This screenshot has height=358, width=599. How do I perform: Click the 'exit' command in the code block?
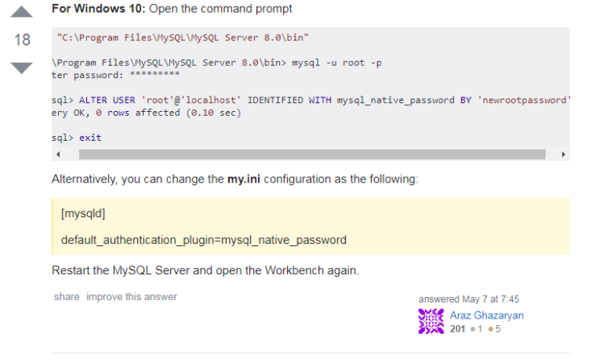[x=89, y=138]
